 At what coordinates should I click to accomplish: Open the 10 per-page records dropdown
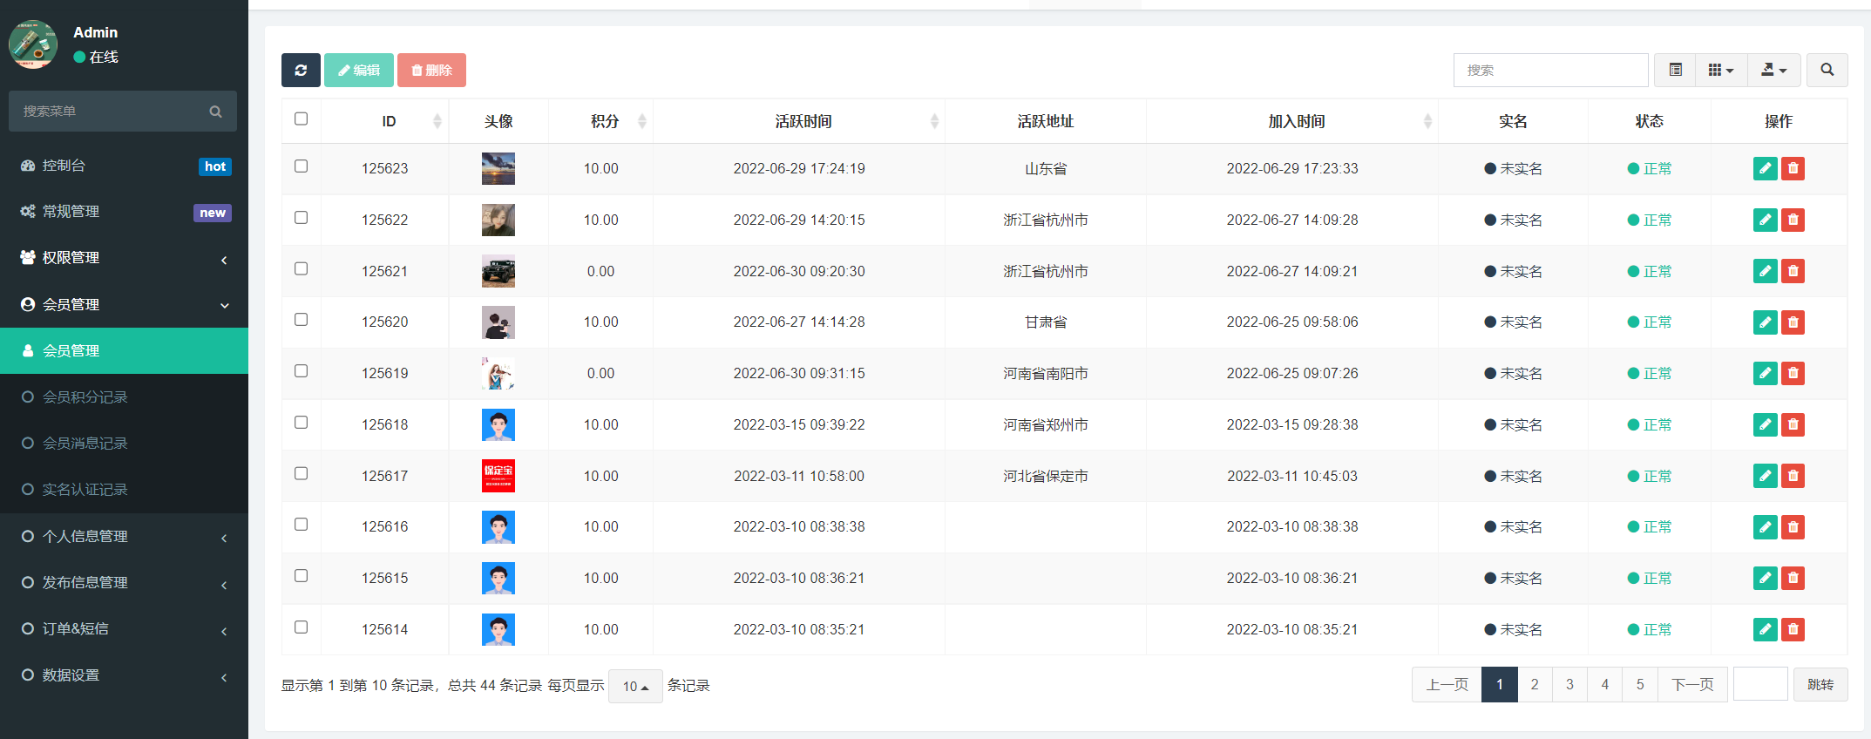(x=635, y=686)
